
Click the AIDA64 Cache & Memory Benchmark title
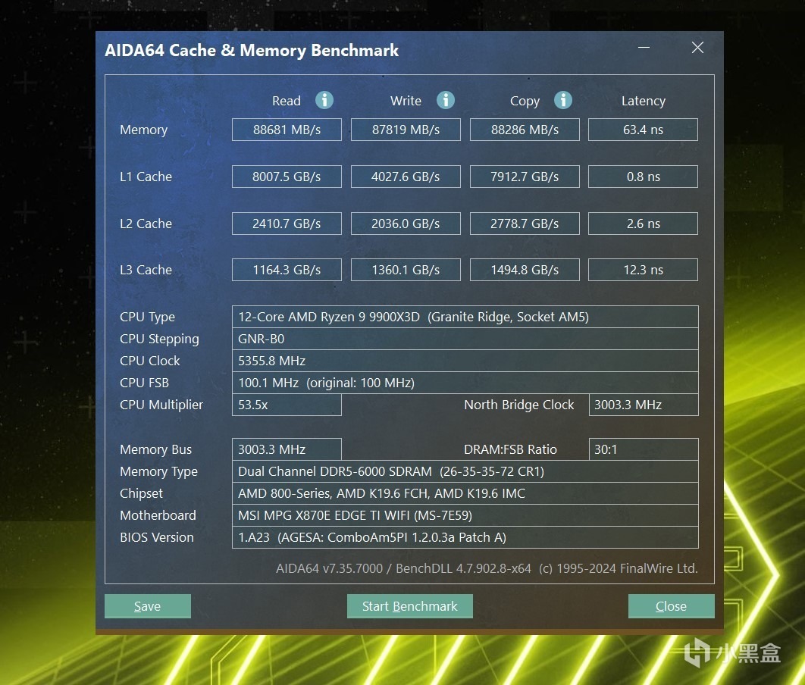pos(252,50)
